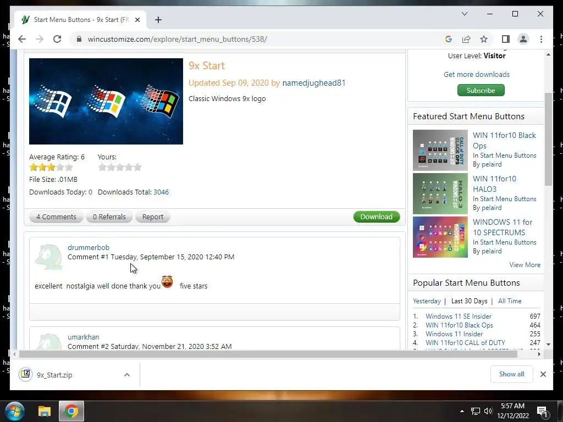The width and height of the screenshot is (563, 422).
Task: Open a new browser tab
Action: 158,20
